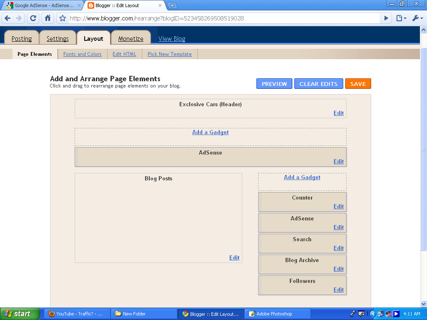The width and height of the screenshot is (427, 320).
Task: Bookmark this page with the star icon
Action: pos(63,18)
